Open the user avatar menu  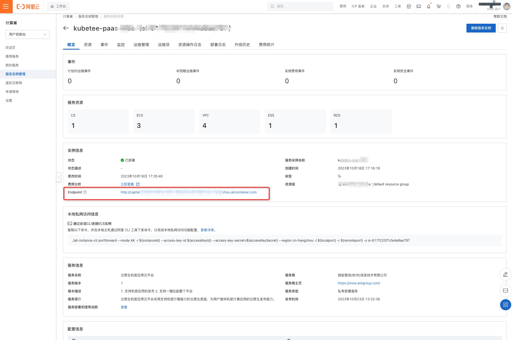(x=507, y=6)
